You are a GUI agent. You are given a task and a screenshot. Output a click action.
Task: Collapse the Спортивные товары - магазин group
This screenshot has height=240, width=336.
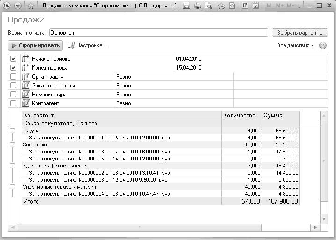(13, 187)
